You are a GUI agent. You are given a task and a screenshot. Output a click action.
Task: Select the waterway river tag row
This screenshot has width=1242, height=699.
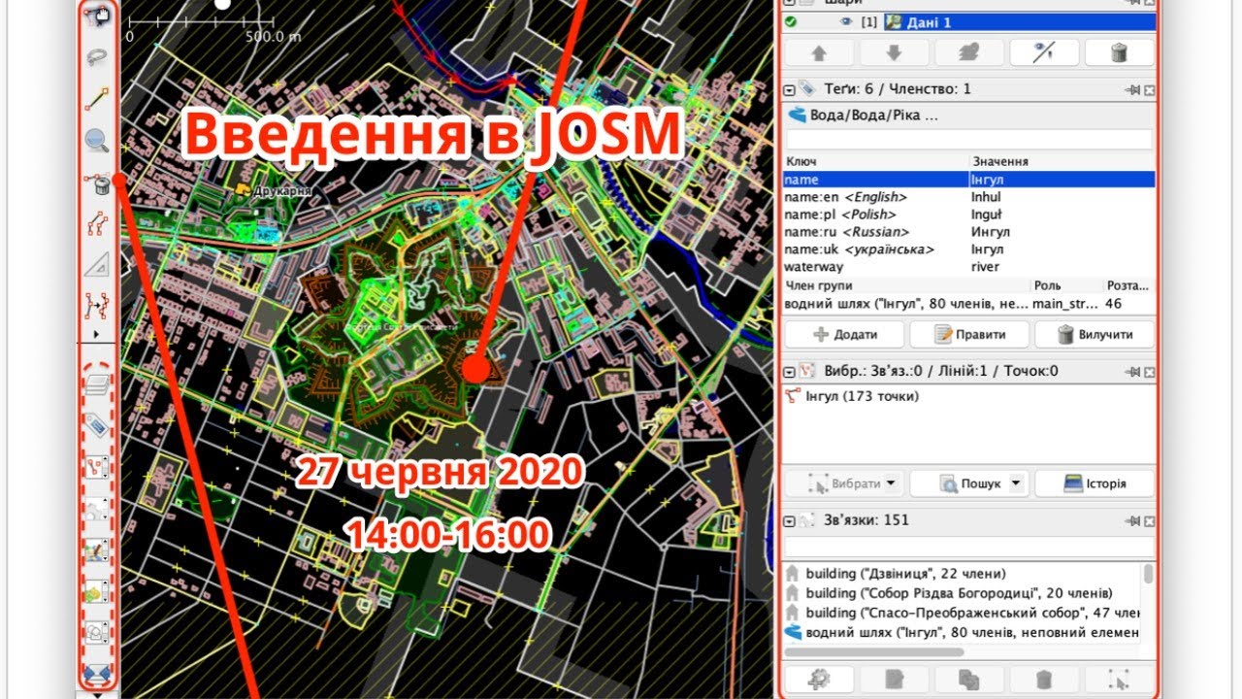pyautogui.click(x=969, y=267)
